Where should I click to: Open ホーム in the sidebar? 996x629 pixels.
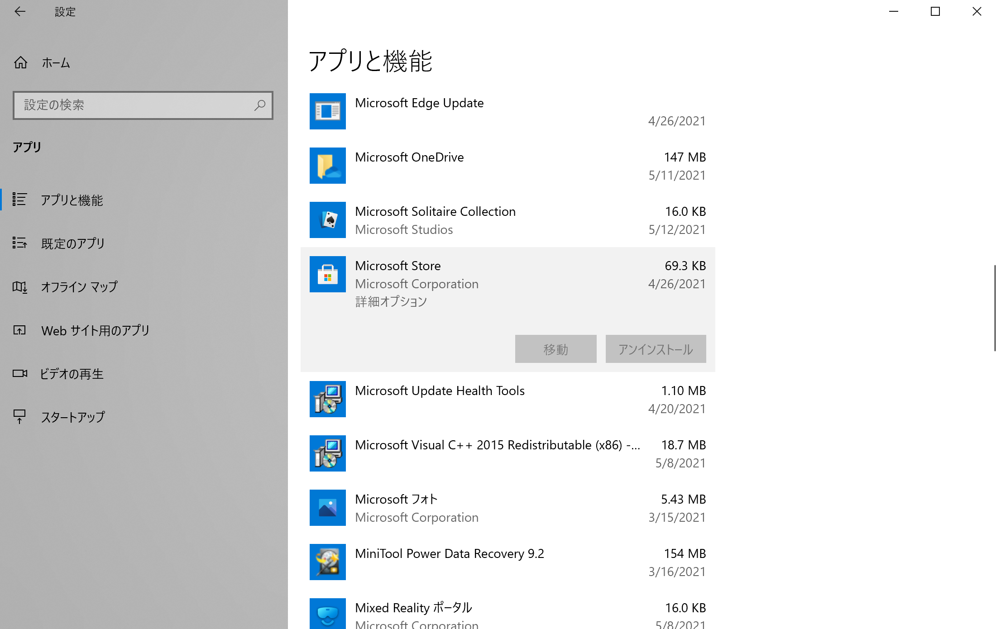[55, 63]
